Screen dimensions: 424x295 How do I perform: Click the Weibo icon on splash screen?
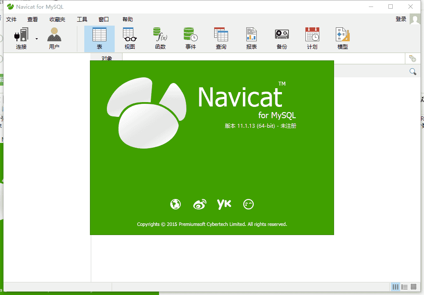[200, 204]
